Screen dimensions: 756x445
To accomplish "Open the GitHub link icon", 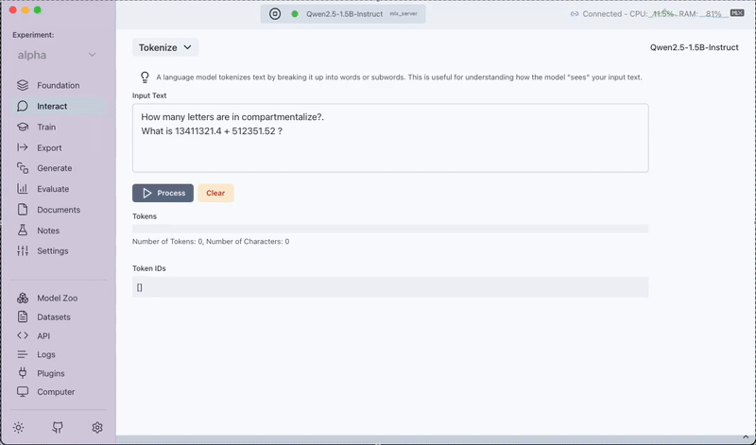I will point(58,427).
